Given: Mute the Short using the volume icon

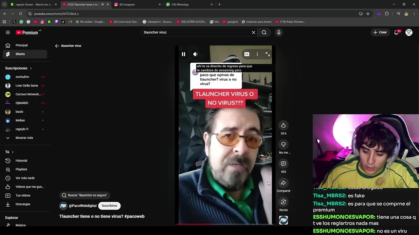Looking at the screenshot, I should tap(195, 54).
